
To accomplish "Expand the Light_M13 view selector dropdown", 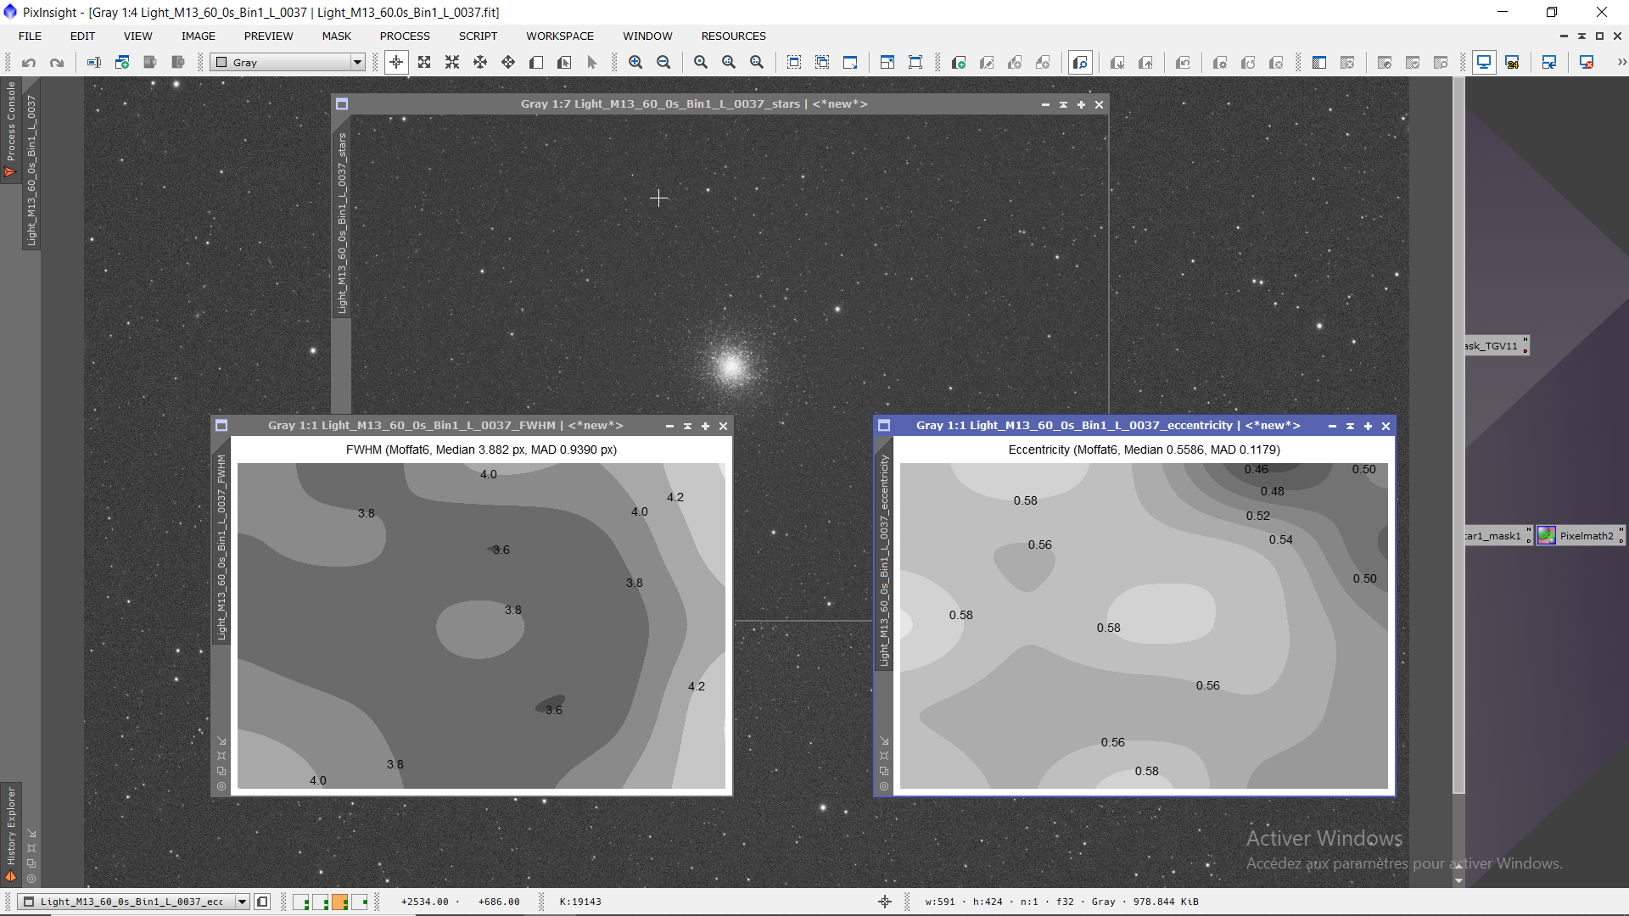I will point(242,902).
